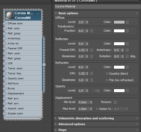The height and width of the screenshot is (132, 141).
Task: Open the Diffuse color swatch
Action: [x=119, y=22]
